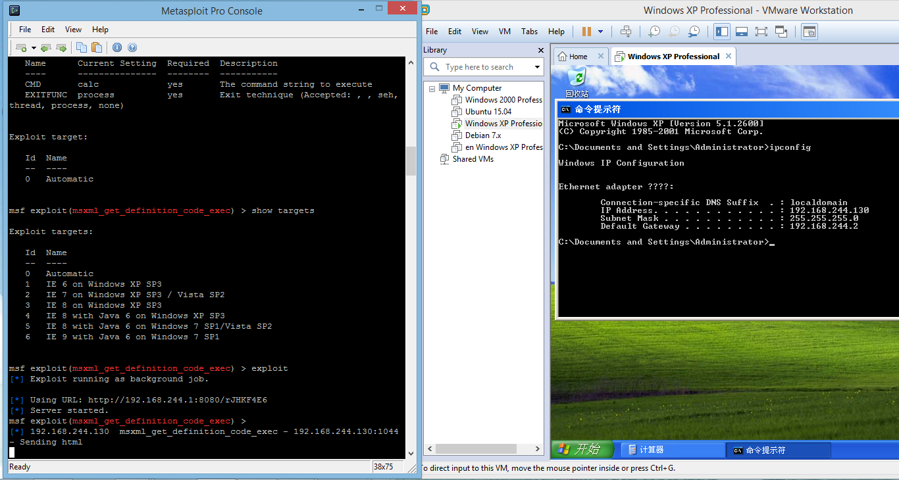Click 'IE 9 with Java 6 on Windows 7 SP1' line
The height and width of the screenshot is (480, 899).
tap(132, 337)
